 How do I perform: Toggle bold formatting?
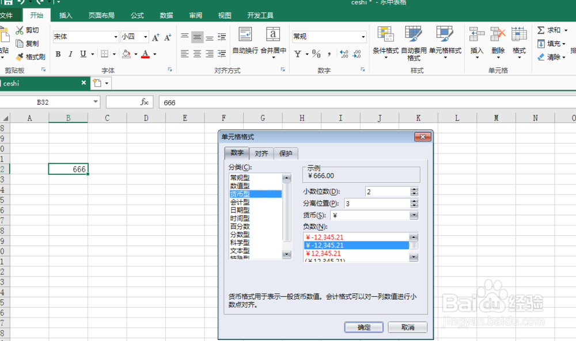[58, 53]
